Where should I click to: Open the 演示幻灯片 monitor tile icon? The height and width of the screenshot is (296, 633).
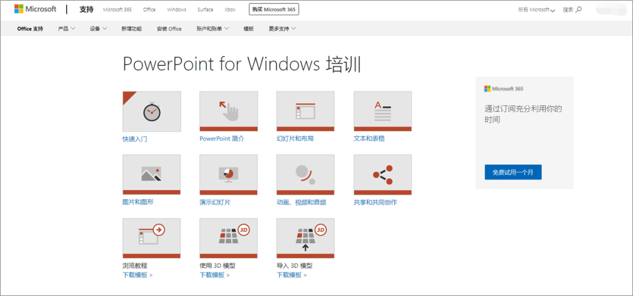(229, 175)
